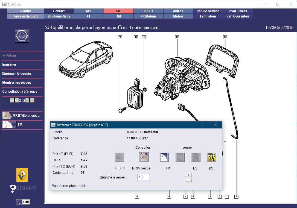Select part callout number 11

point(137,197)
